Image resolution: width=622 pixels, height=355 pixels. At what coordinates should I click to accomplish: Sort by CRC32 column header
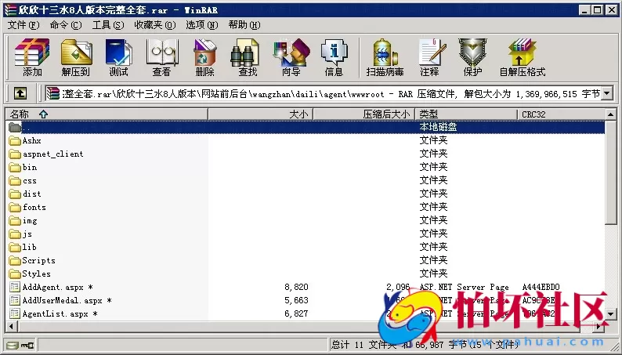(x=562, y=114)
